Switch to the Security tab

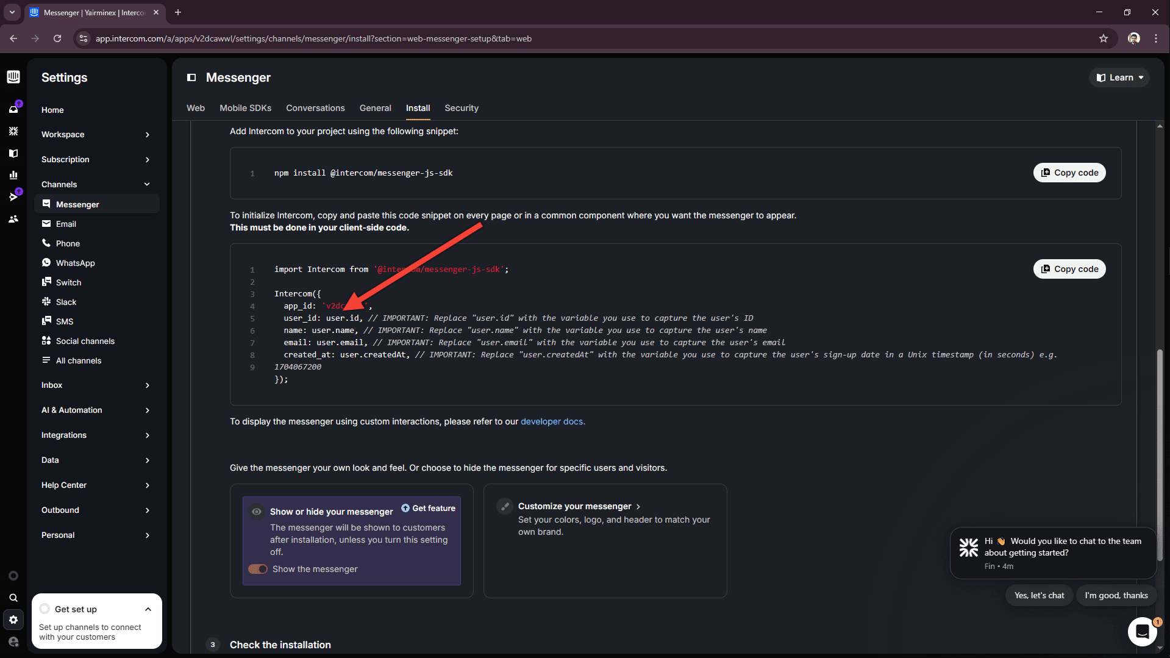[462, 108]
